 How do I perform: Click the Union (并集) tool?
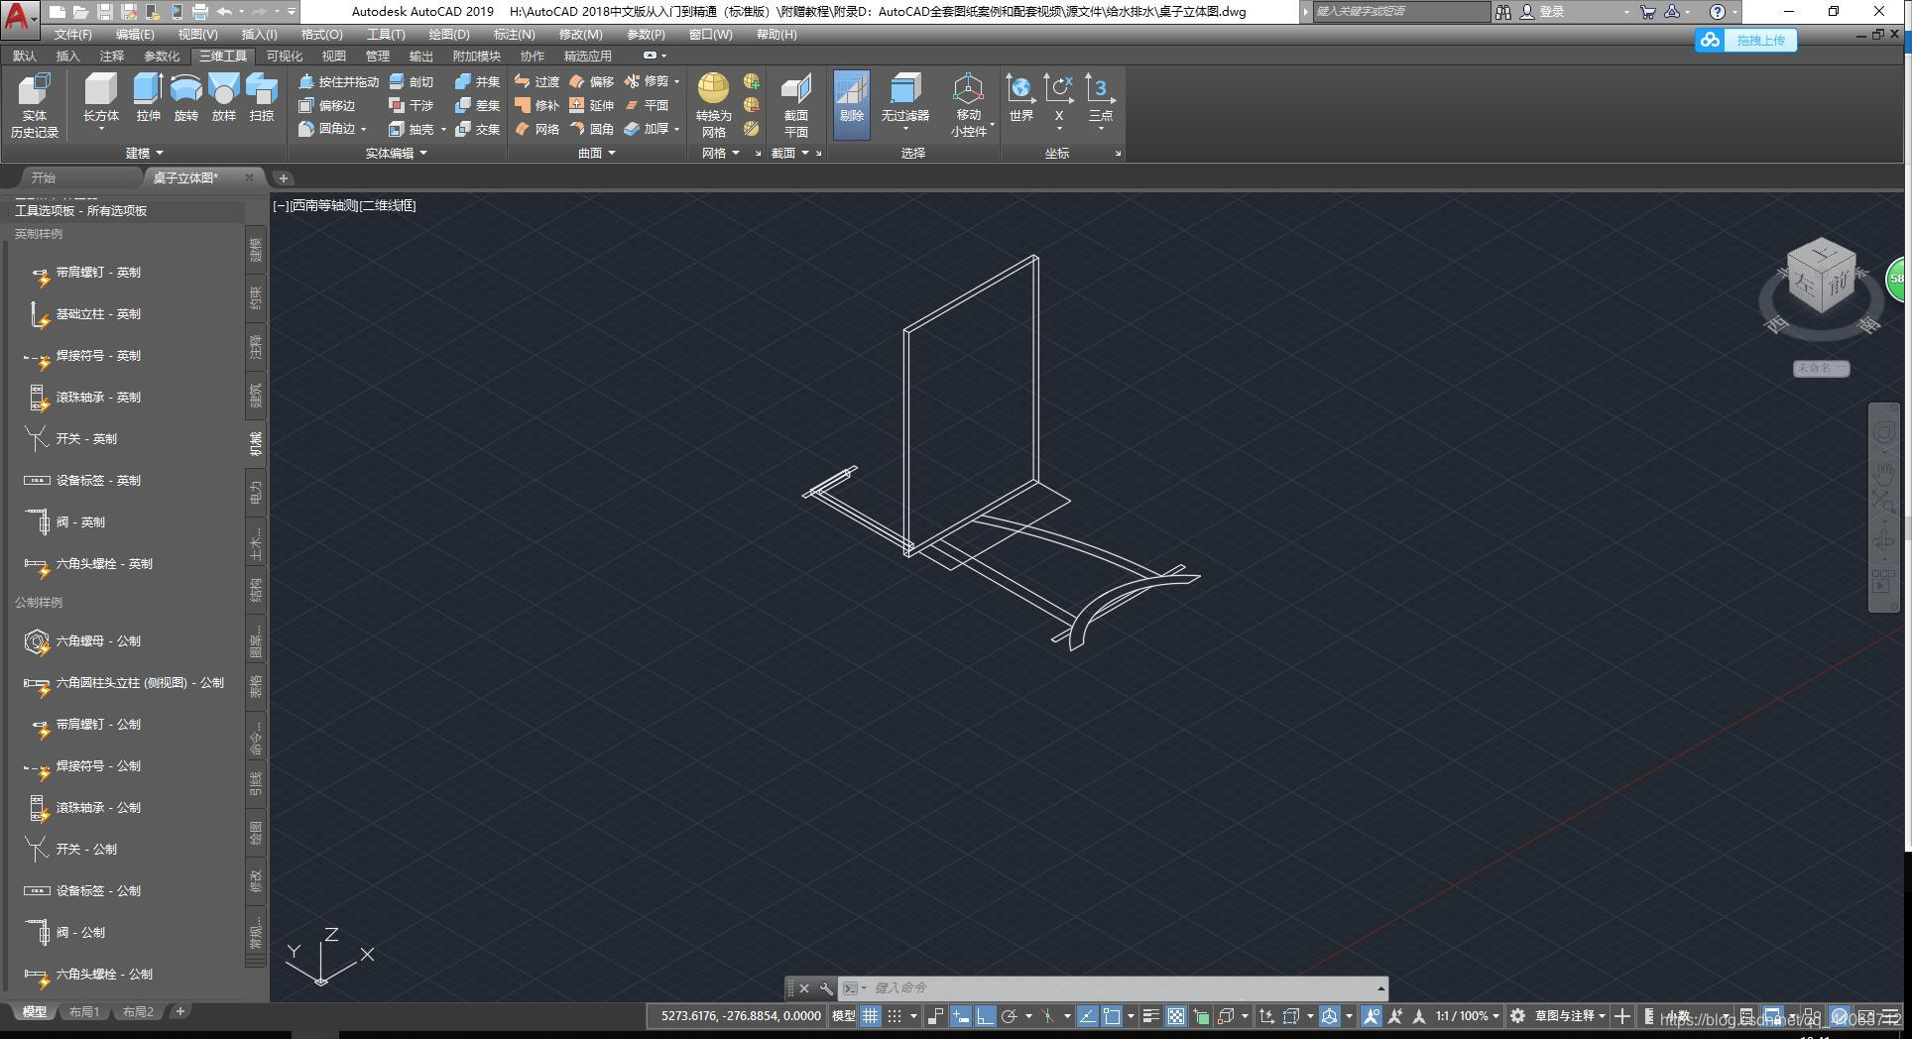pos(477,81)
